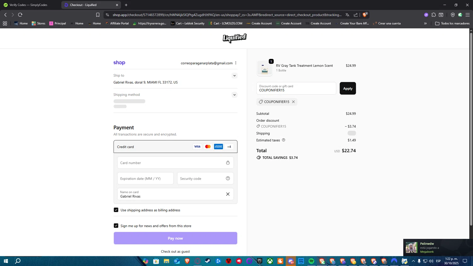Focus the Card number input field
Viewport: 473px width, 266px height.
click(175, 163)
